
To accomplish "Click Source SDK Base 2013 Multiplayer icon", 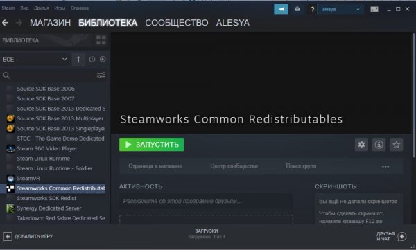I will point(10,118).
